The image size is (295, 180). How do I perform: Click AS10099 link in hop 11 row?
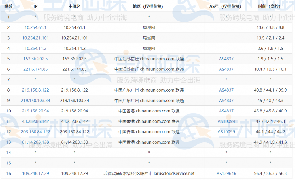point(226,121)
